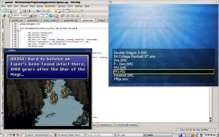This screenshot has height=137, width=219.
Task: Click the Print icon in the toolbar
Action: 34,11
